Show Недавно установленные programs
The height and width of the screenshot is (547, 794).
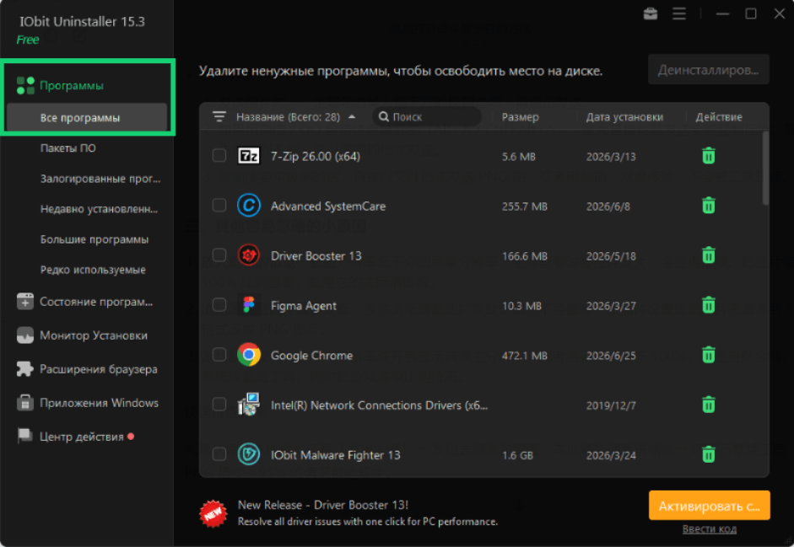pos(100,209)
